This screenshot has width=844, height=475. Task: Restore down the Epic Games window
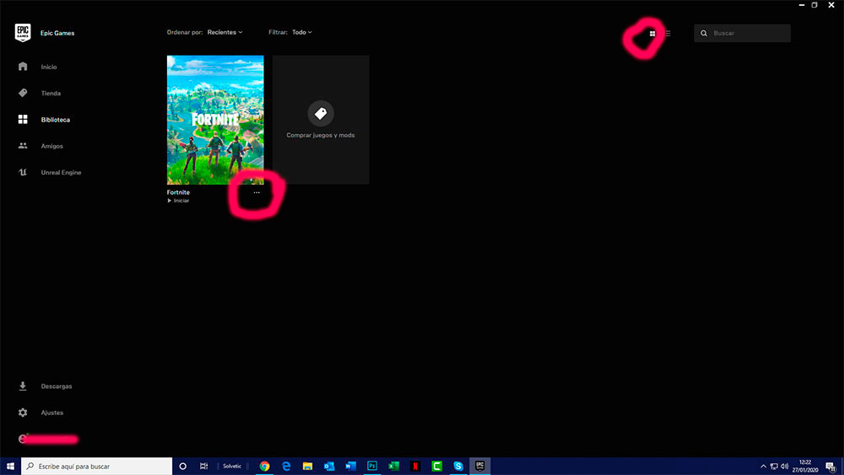[x=815, y=5]
